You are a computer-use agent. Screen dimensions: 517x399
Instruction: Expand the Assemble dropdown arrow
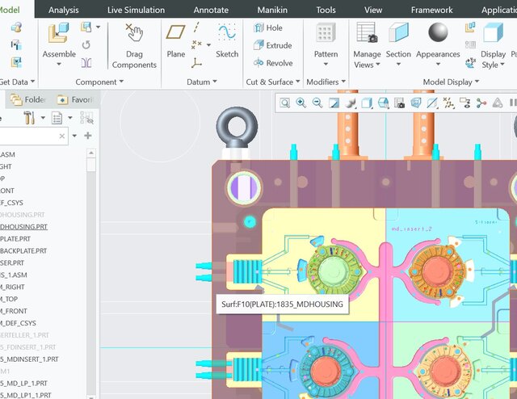pos(59,64)
